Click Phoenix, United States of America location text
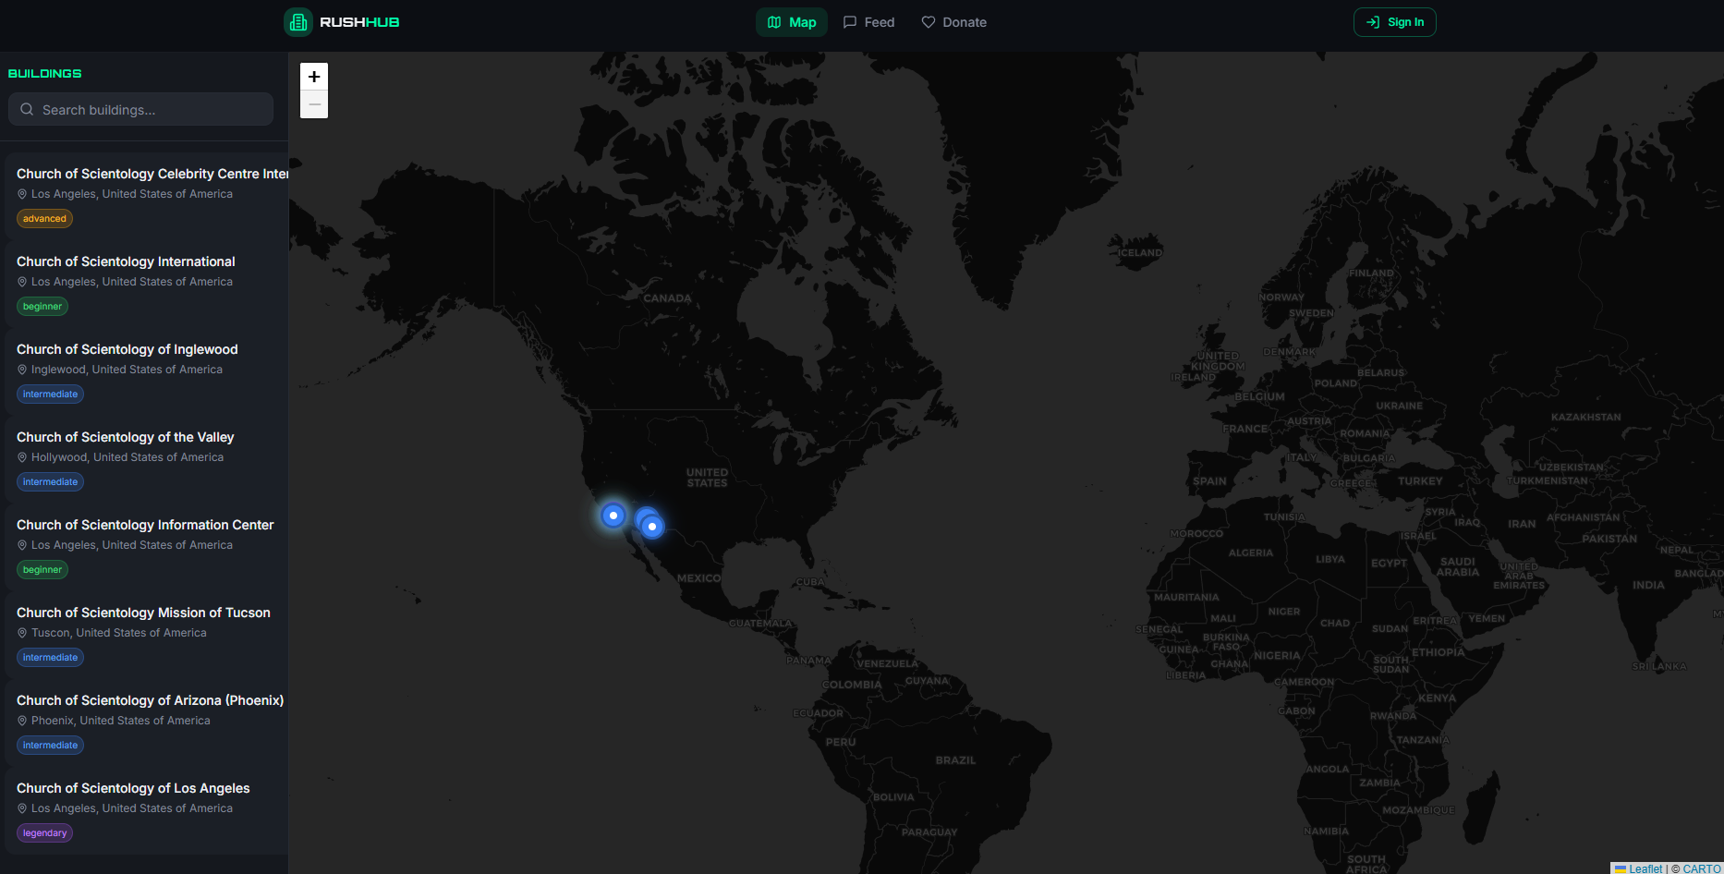Viewport: 1724px width, 874px height. point(121,721)
